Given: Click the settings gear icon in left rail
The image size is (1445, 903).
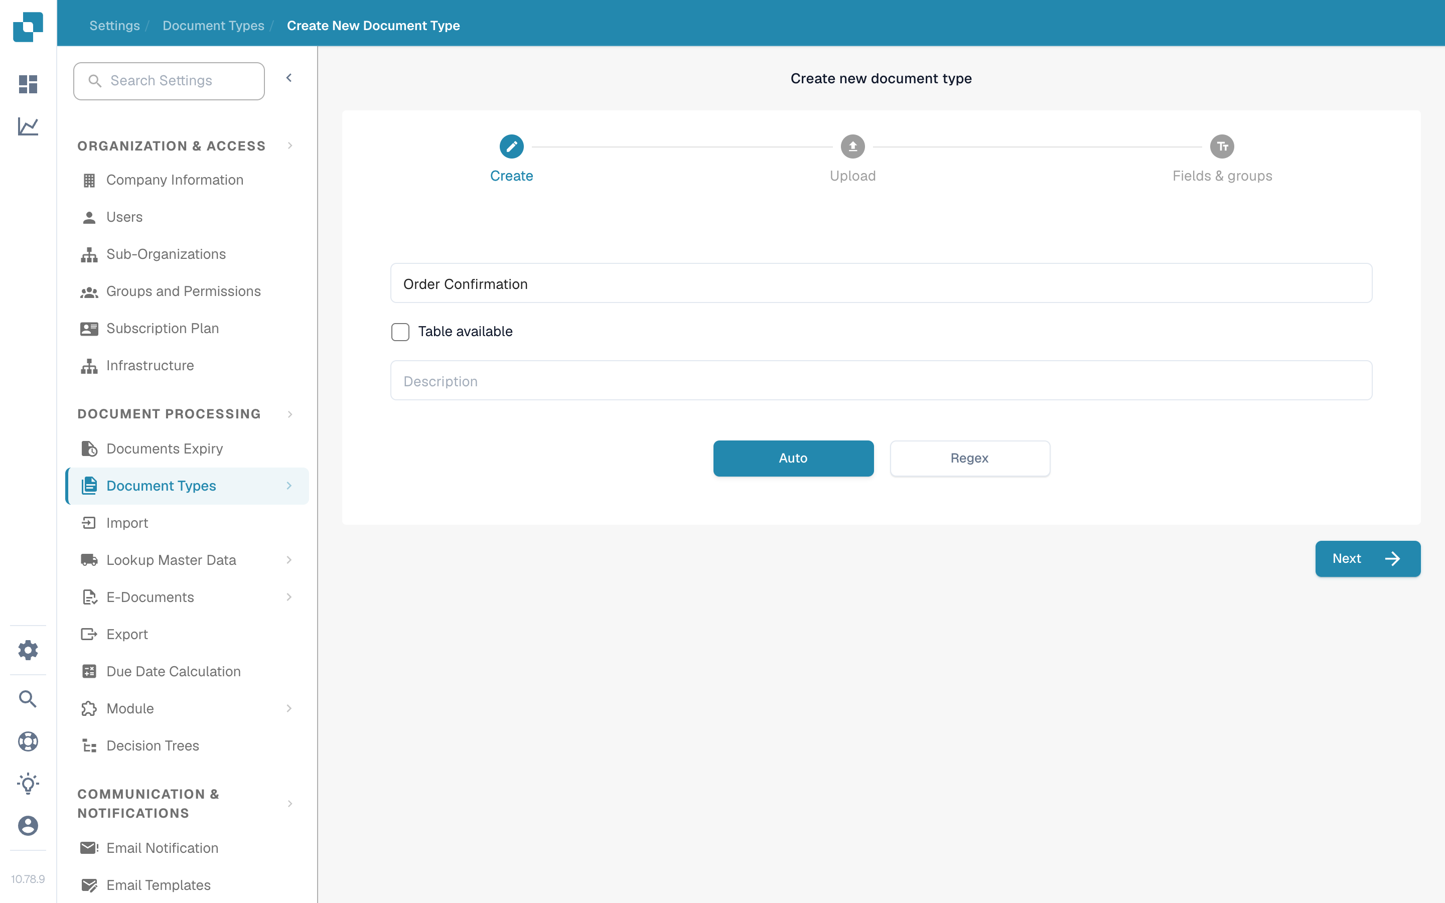Looking at the screenshot, I should coord(28,650).
